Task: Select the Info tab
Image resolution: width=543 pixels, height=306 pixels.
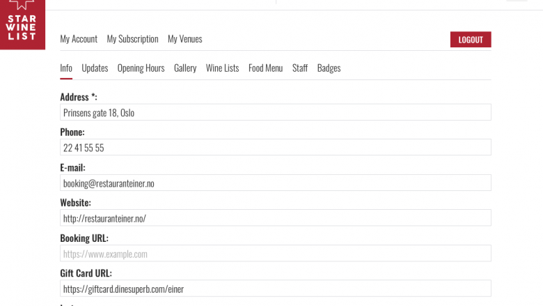Action: pos(66,68)
